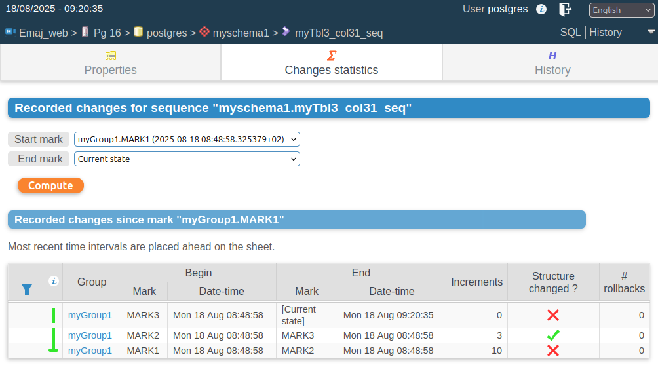Open myGroup1 link in MARK1 begin row

(x=90, y=351)
